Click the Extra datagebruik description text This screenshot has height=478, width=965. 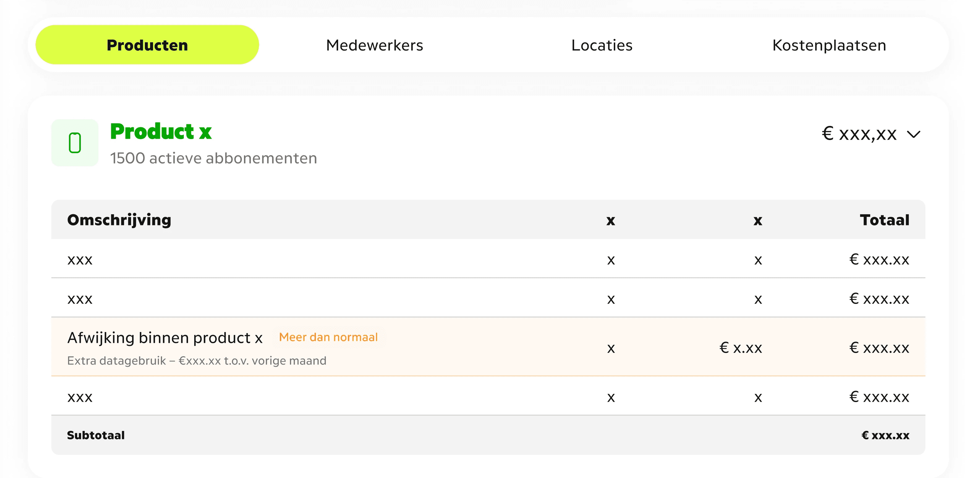[x=197, y=361]
